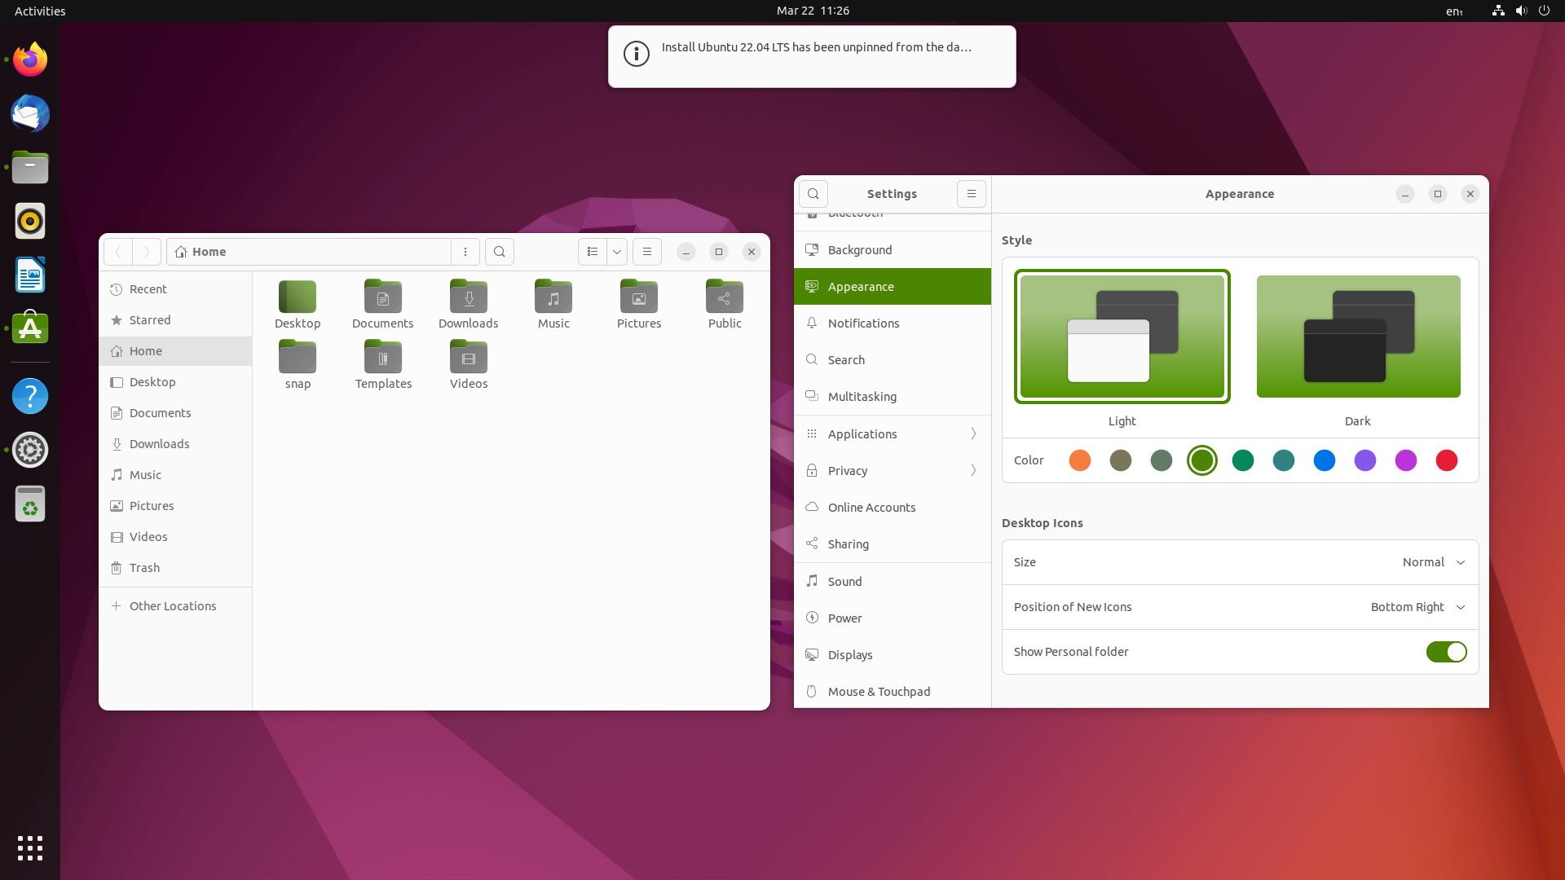Screen dimensions: 1565x880
Task: Open the Displays settings panel
Action: coord(850,654)
